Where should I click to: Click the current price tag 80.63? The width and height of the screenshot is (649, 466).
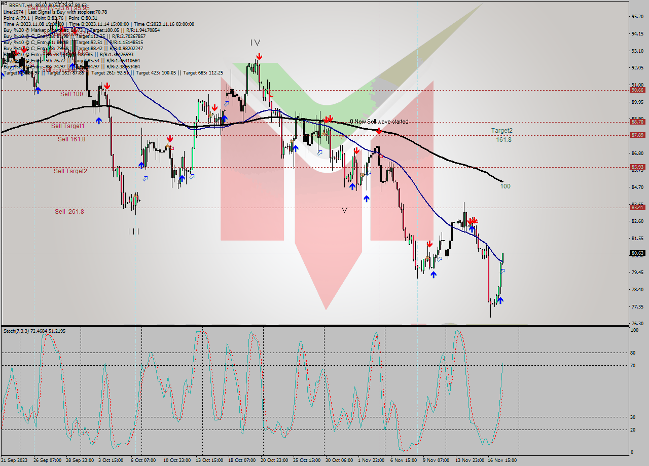[x=637, y=253]
